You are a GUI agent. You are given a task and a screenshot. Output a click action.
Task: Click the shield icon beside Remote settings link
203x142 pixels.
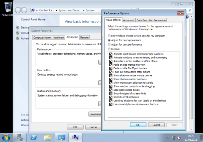(x=17, y=33)
